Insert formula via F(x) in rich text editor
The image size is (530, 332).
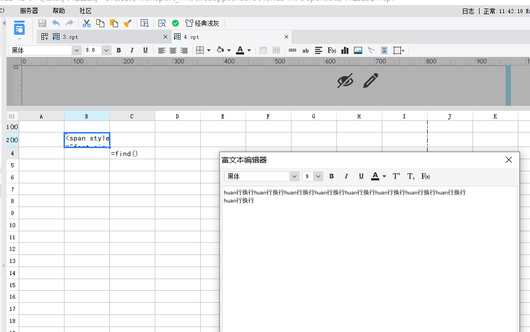[426, 176]
